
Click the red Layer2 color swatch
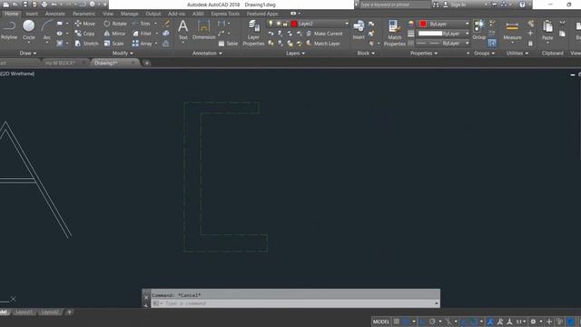(294, 24)
